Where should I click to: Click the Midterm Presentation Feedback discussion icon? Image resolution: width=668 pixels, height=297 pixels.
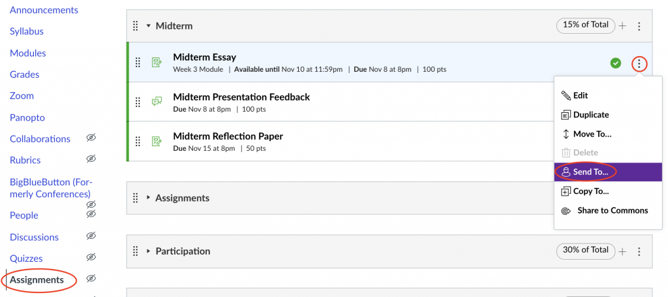tap(157, 101)
